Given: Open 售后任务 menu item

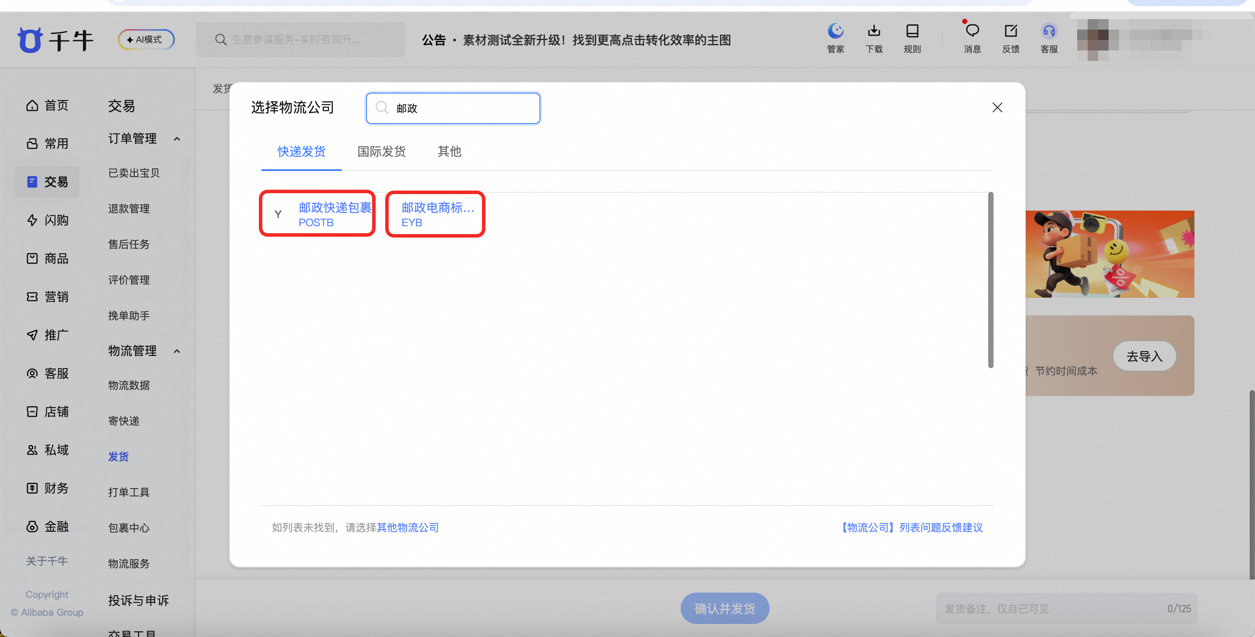Looking at the screenshot, I should (x=129, y=244).
